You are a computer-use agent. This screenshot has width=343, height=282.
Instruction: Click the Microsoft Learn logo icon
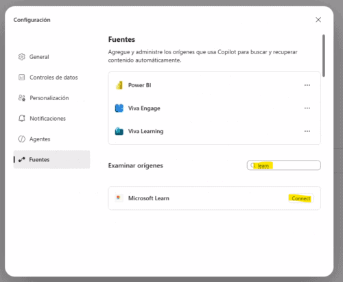point(119,198)
